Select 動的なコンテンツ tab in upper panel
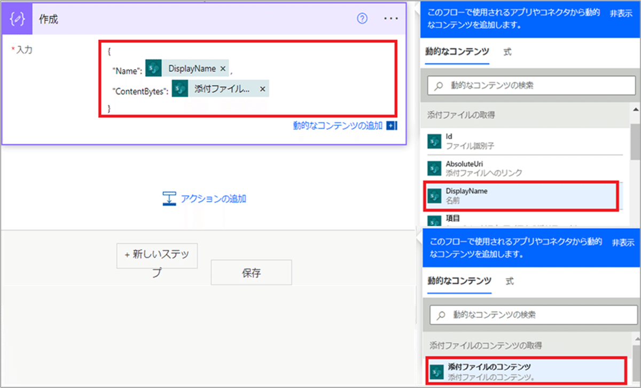Viewport: 641px width, 388px height. click(457, 52)
